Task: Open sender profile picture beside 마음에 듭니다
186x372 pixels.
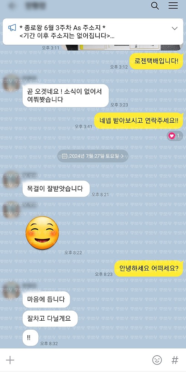Action: point(11,290)
